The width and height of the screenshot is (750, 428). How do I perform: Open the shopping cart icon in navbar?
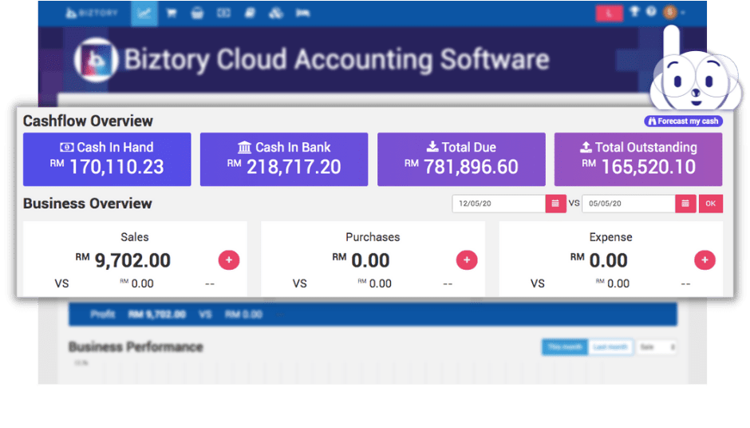point(172,14)
